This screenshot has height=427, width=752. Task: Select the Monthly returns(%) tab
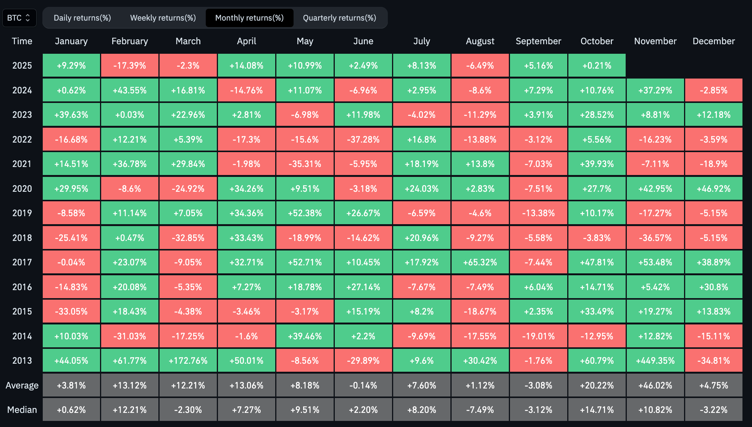pos(249,18)
